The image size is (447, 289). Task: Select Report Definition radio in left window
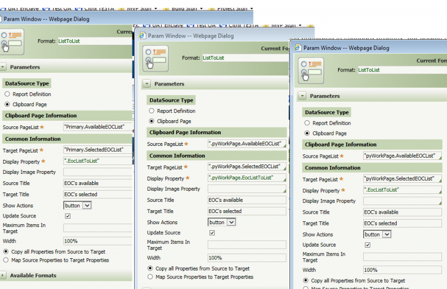(x=7, y=94)
